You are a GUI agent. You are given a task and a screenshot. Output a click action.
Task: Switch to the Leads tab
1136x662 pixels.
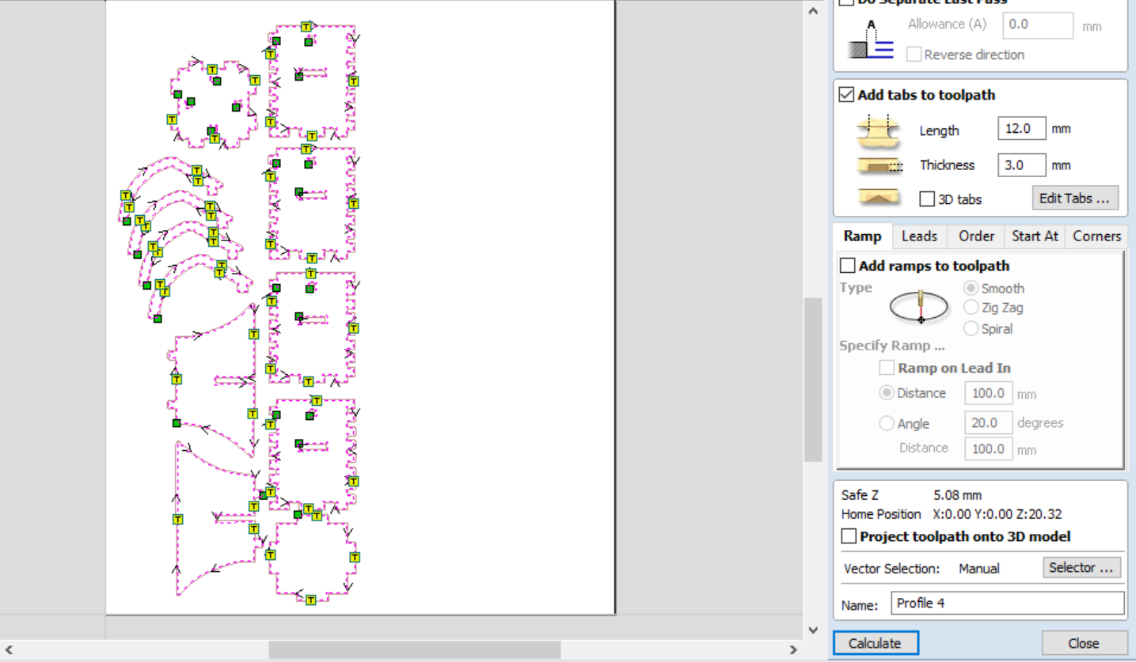pos(919,236)
